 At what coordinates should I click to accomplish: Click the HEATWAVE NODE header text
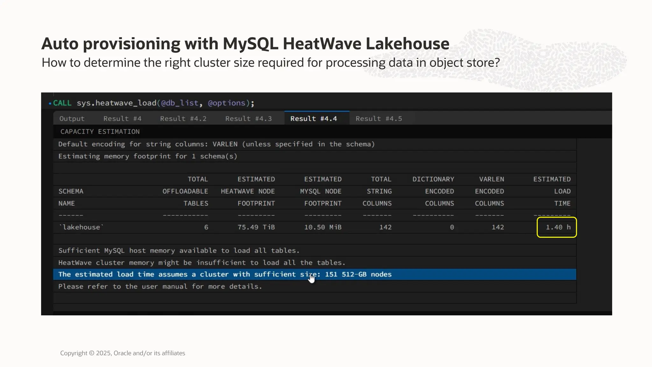(248, 191)
